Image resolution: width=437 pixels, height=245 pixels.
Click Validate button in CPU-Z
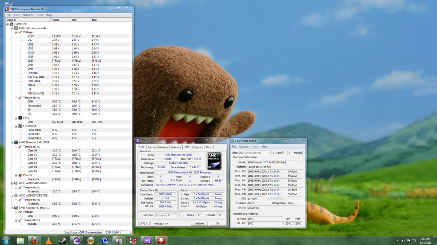(199, 223)
